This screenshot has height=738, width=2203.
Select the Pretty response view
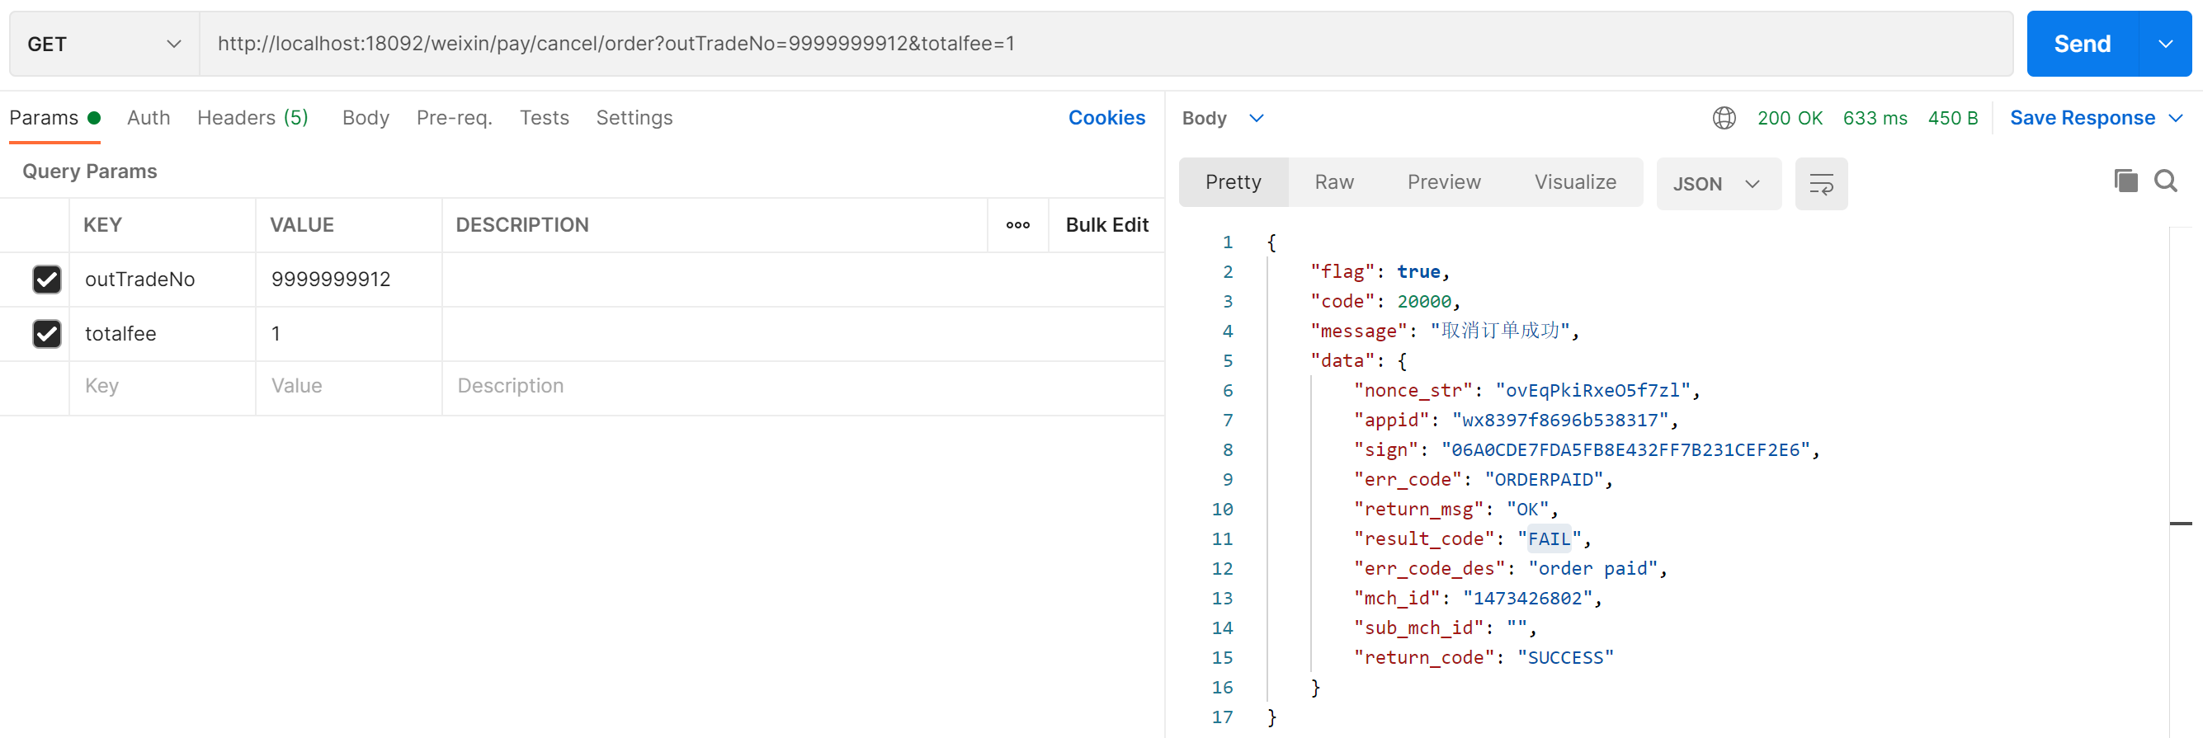click(x=1234, y=182)
